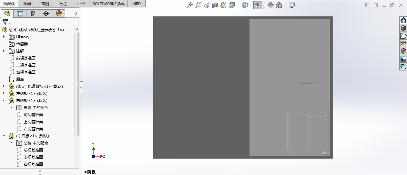Expand manager tabs with right chevron
The width and height of the screenshot is (407, 175).
pyautogui.click(x=76, y=13)
